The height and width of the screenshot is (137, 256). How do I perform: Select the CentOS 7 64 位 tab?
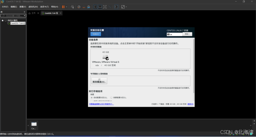(x=50, y=13)
